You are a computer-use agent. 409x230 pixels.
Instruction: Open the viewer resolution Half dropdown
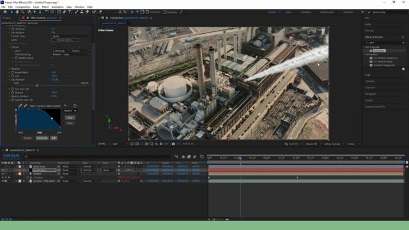(x=120, y=144)
